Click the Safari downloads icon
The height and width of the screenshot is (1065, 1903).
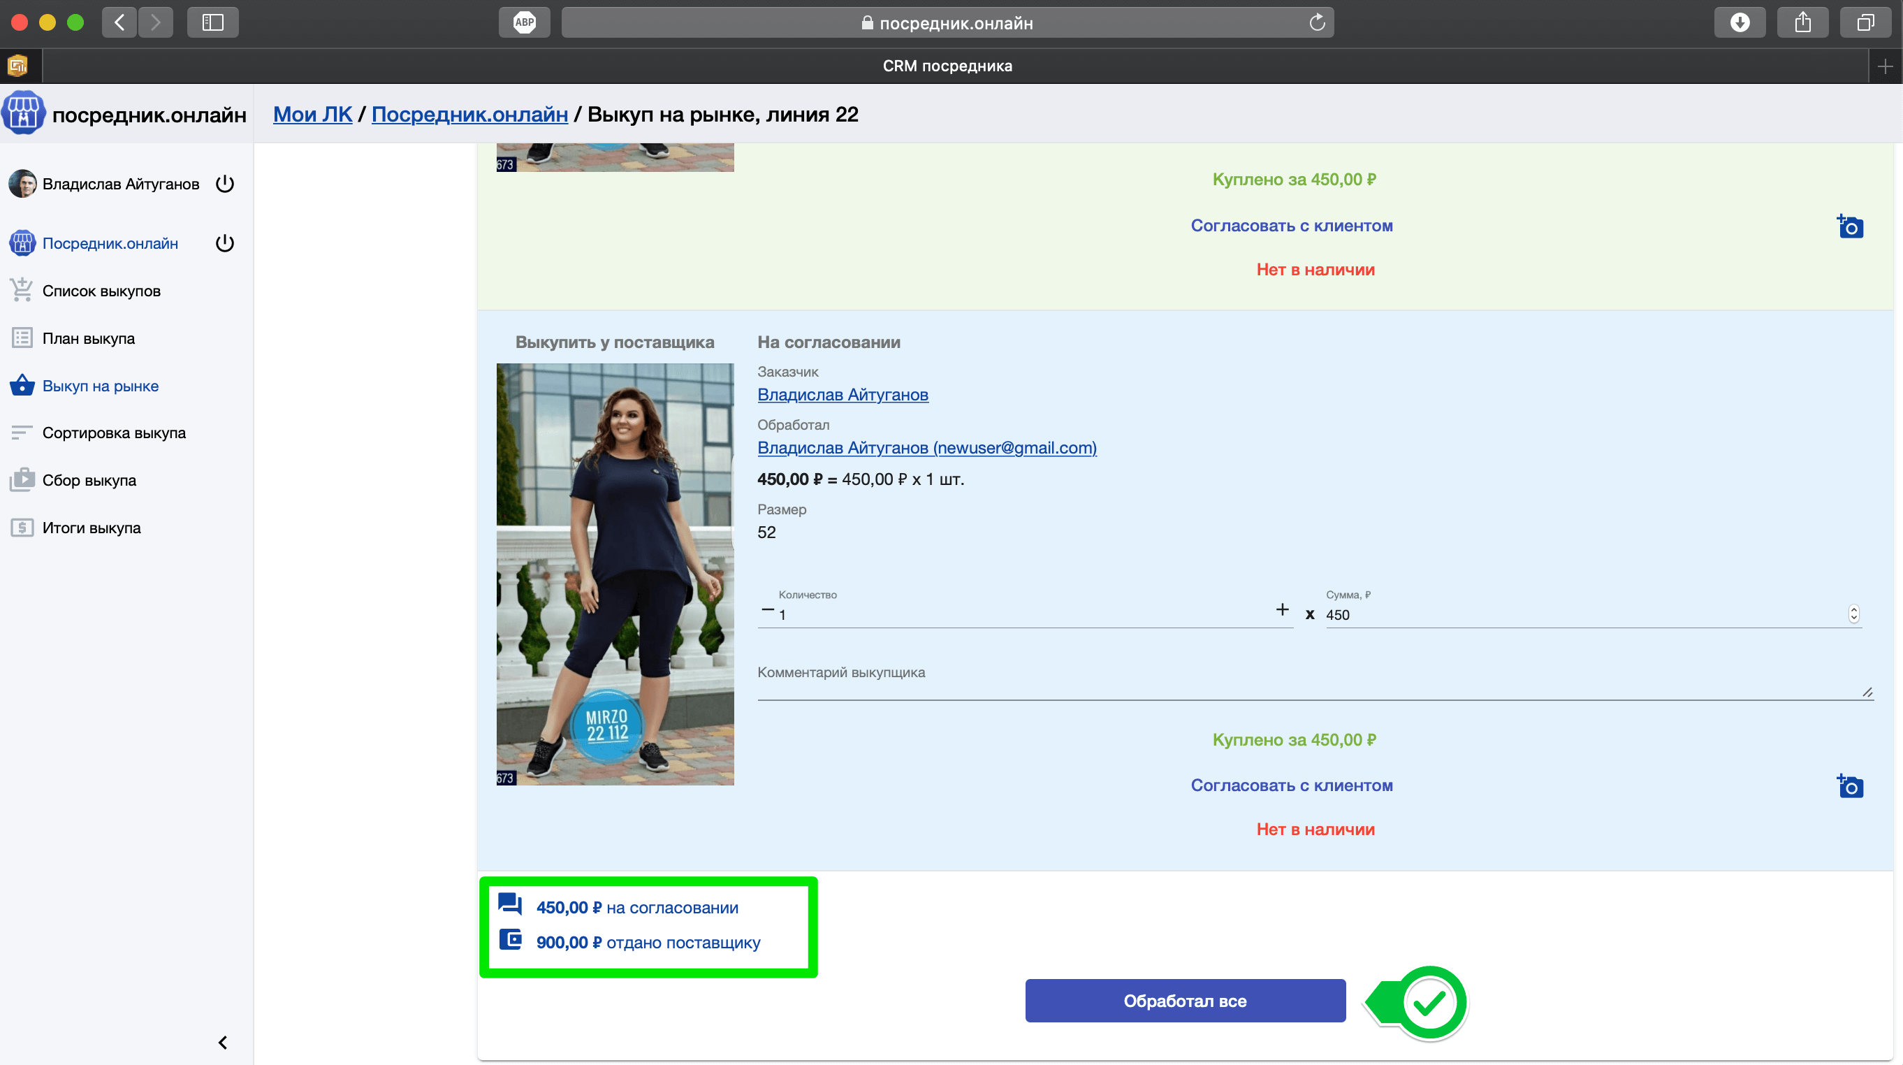tap(1739, 22)
